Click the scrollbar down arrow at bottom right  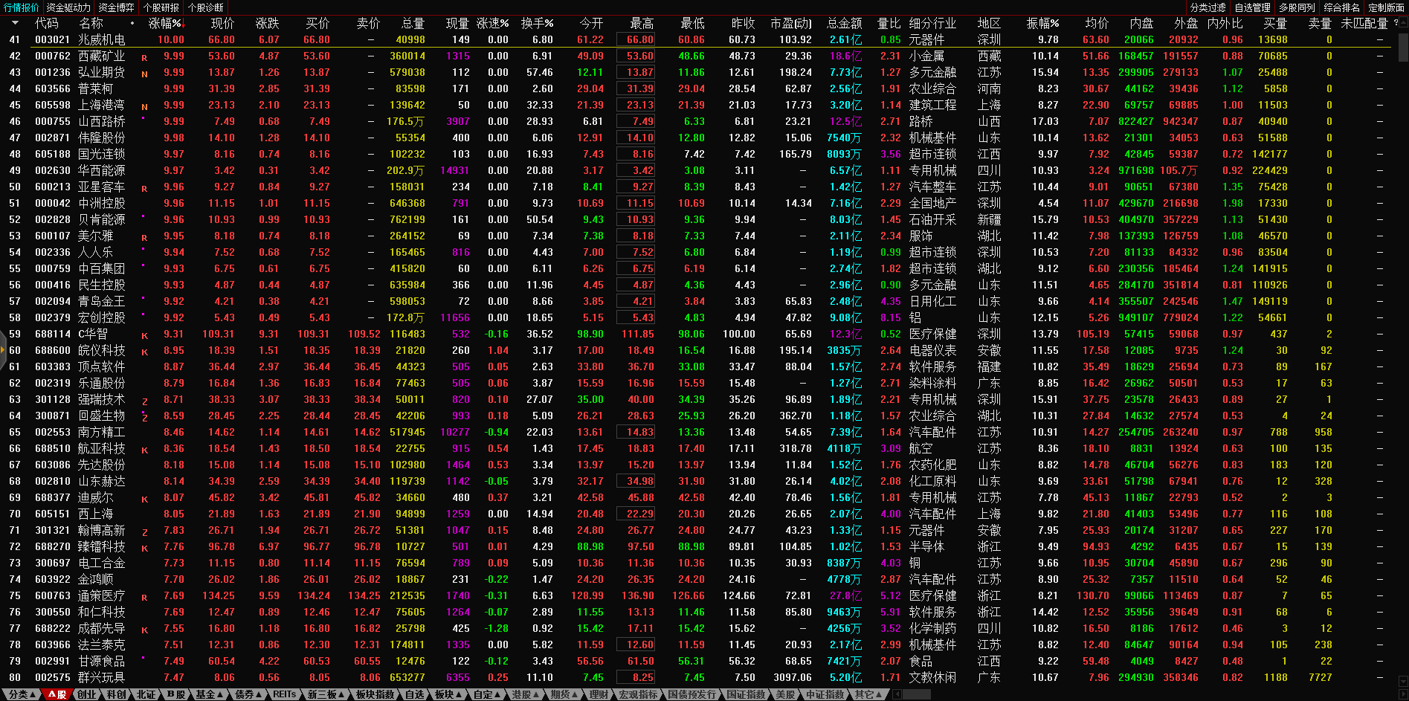1403,681
